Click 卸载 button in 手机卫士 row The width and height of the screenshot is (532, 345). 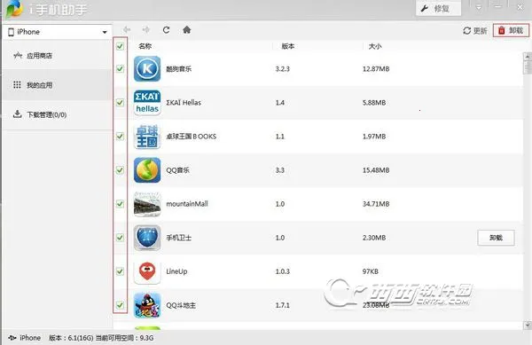[496, 238]
